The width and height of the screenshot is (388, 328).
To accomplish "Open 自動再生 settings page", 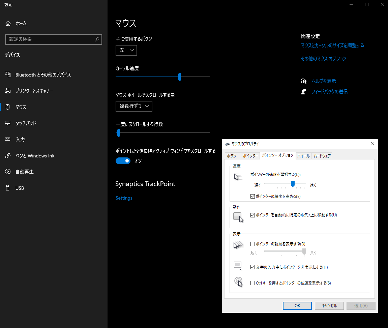I will [54, 172].
